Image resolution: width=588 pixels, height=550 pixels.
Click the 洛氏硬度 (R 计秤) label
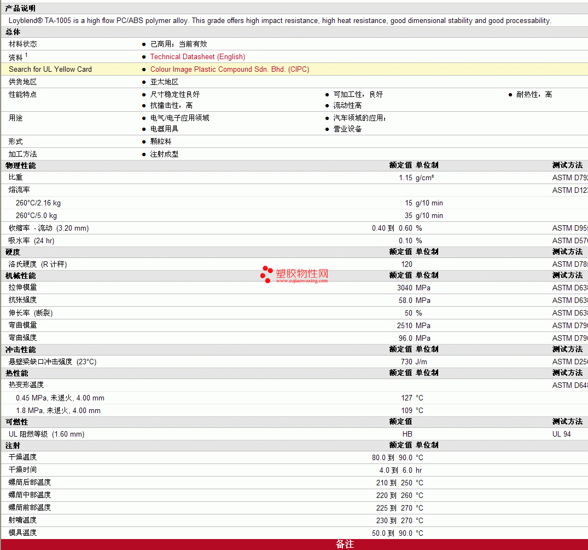[x=38, y=265]
